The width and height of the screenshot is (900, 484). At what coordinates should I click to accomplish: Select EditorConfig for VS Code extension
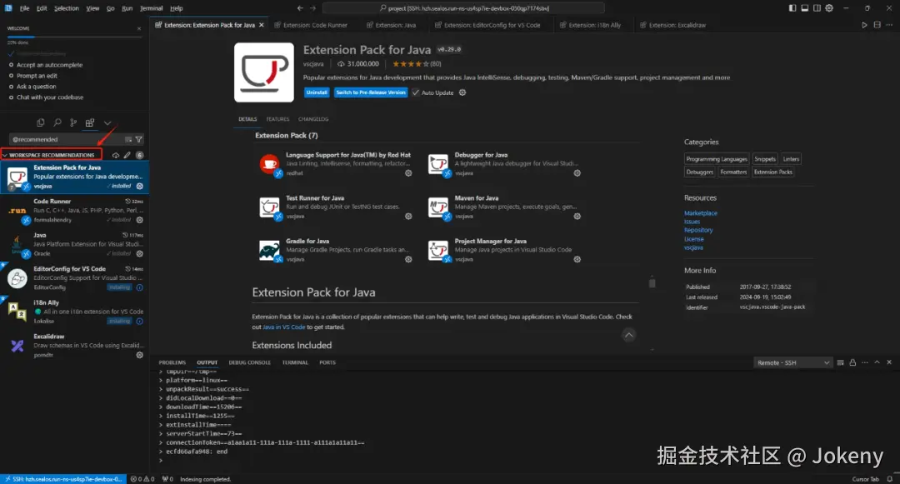[x=75, y=278]
